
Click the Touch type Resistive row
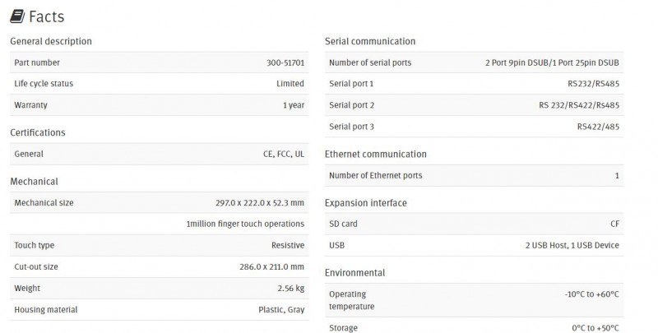click(x=159, y=245)
